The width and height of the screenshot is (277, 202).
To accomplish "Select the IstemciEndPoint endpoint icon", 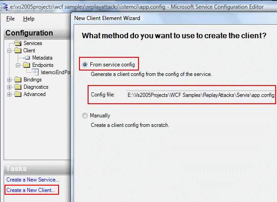I will coord(35,72).
